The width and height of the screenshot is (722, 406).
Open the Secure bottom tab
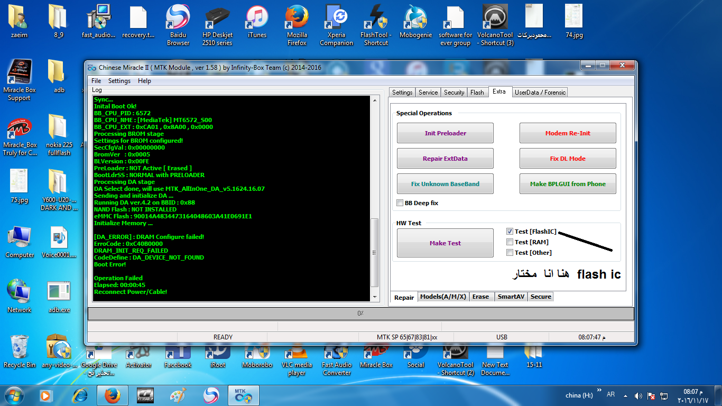point(541,297)
